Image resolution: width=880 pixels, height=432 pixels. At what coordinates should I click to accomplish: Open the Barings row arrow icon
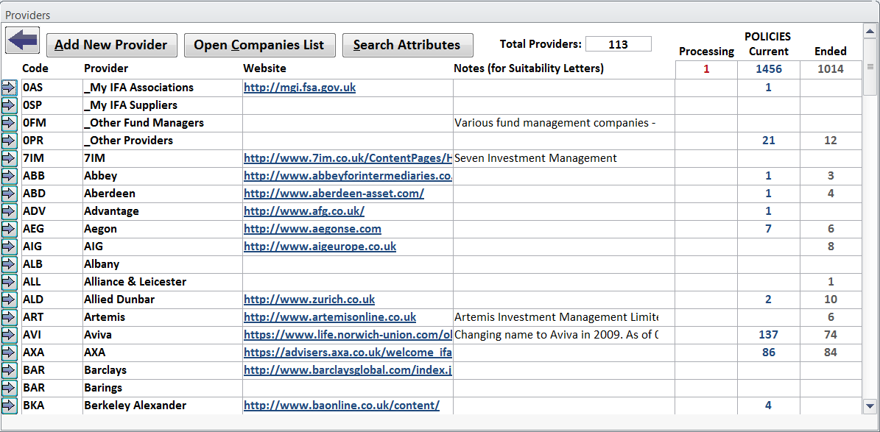coord(10,389)
